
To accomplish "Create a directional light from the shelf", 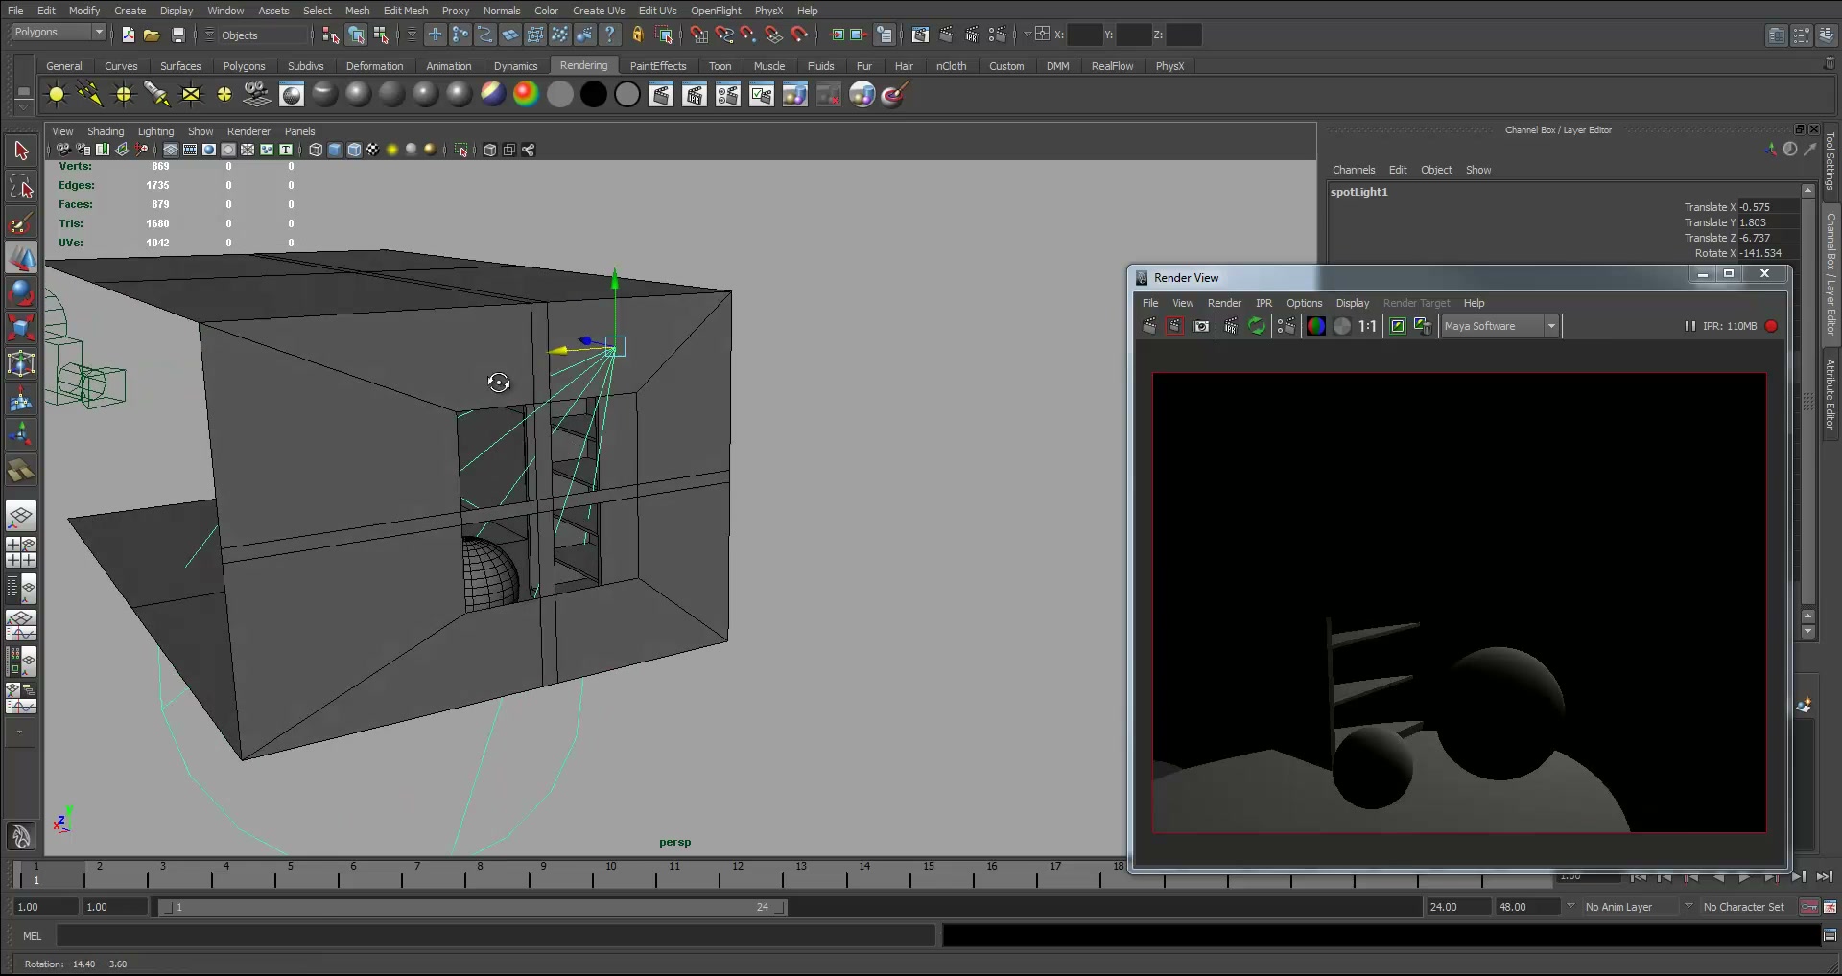I will tap(90, 94).
